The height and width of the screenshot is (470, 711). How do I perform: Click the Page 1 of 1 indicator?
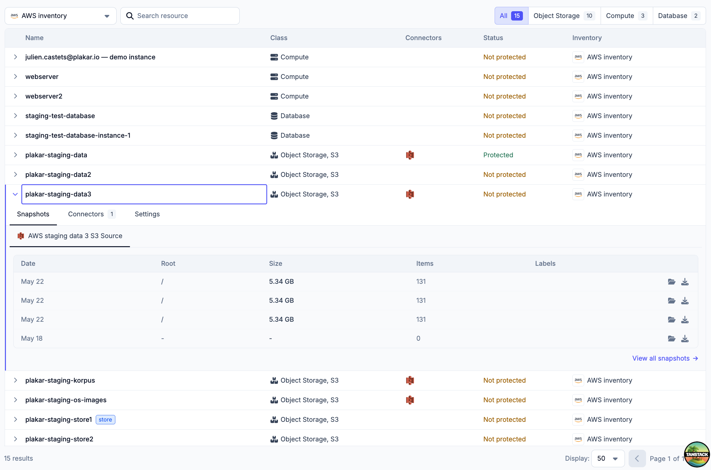pyautogui.click(x=667, y=459)
